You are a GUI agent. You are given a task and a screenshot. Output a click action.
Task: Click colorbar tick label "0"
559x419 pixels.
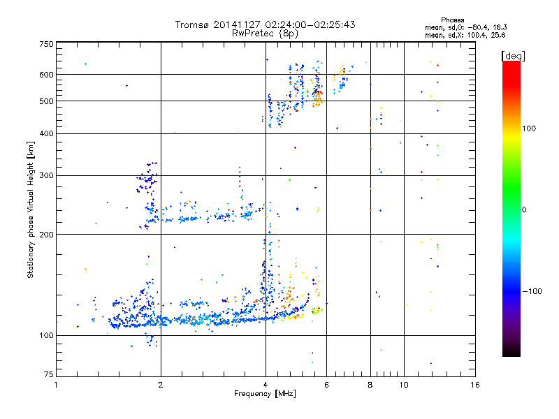tap(524, 210)
